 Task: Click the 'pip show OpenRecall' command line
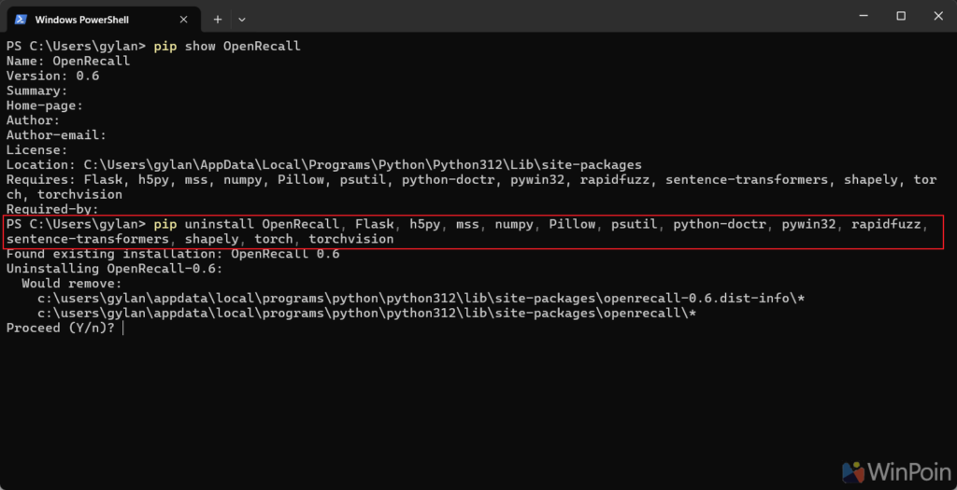(154, 47)
